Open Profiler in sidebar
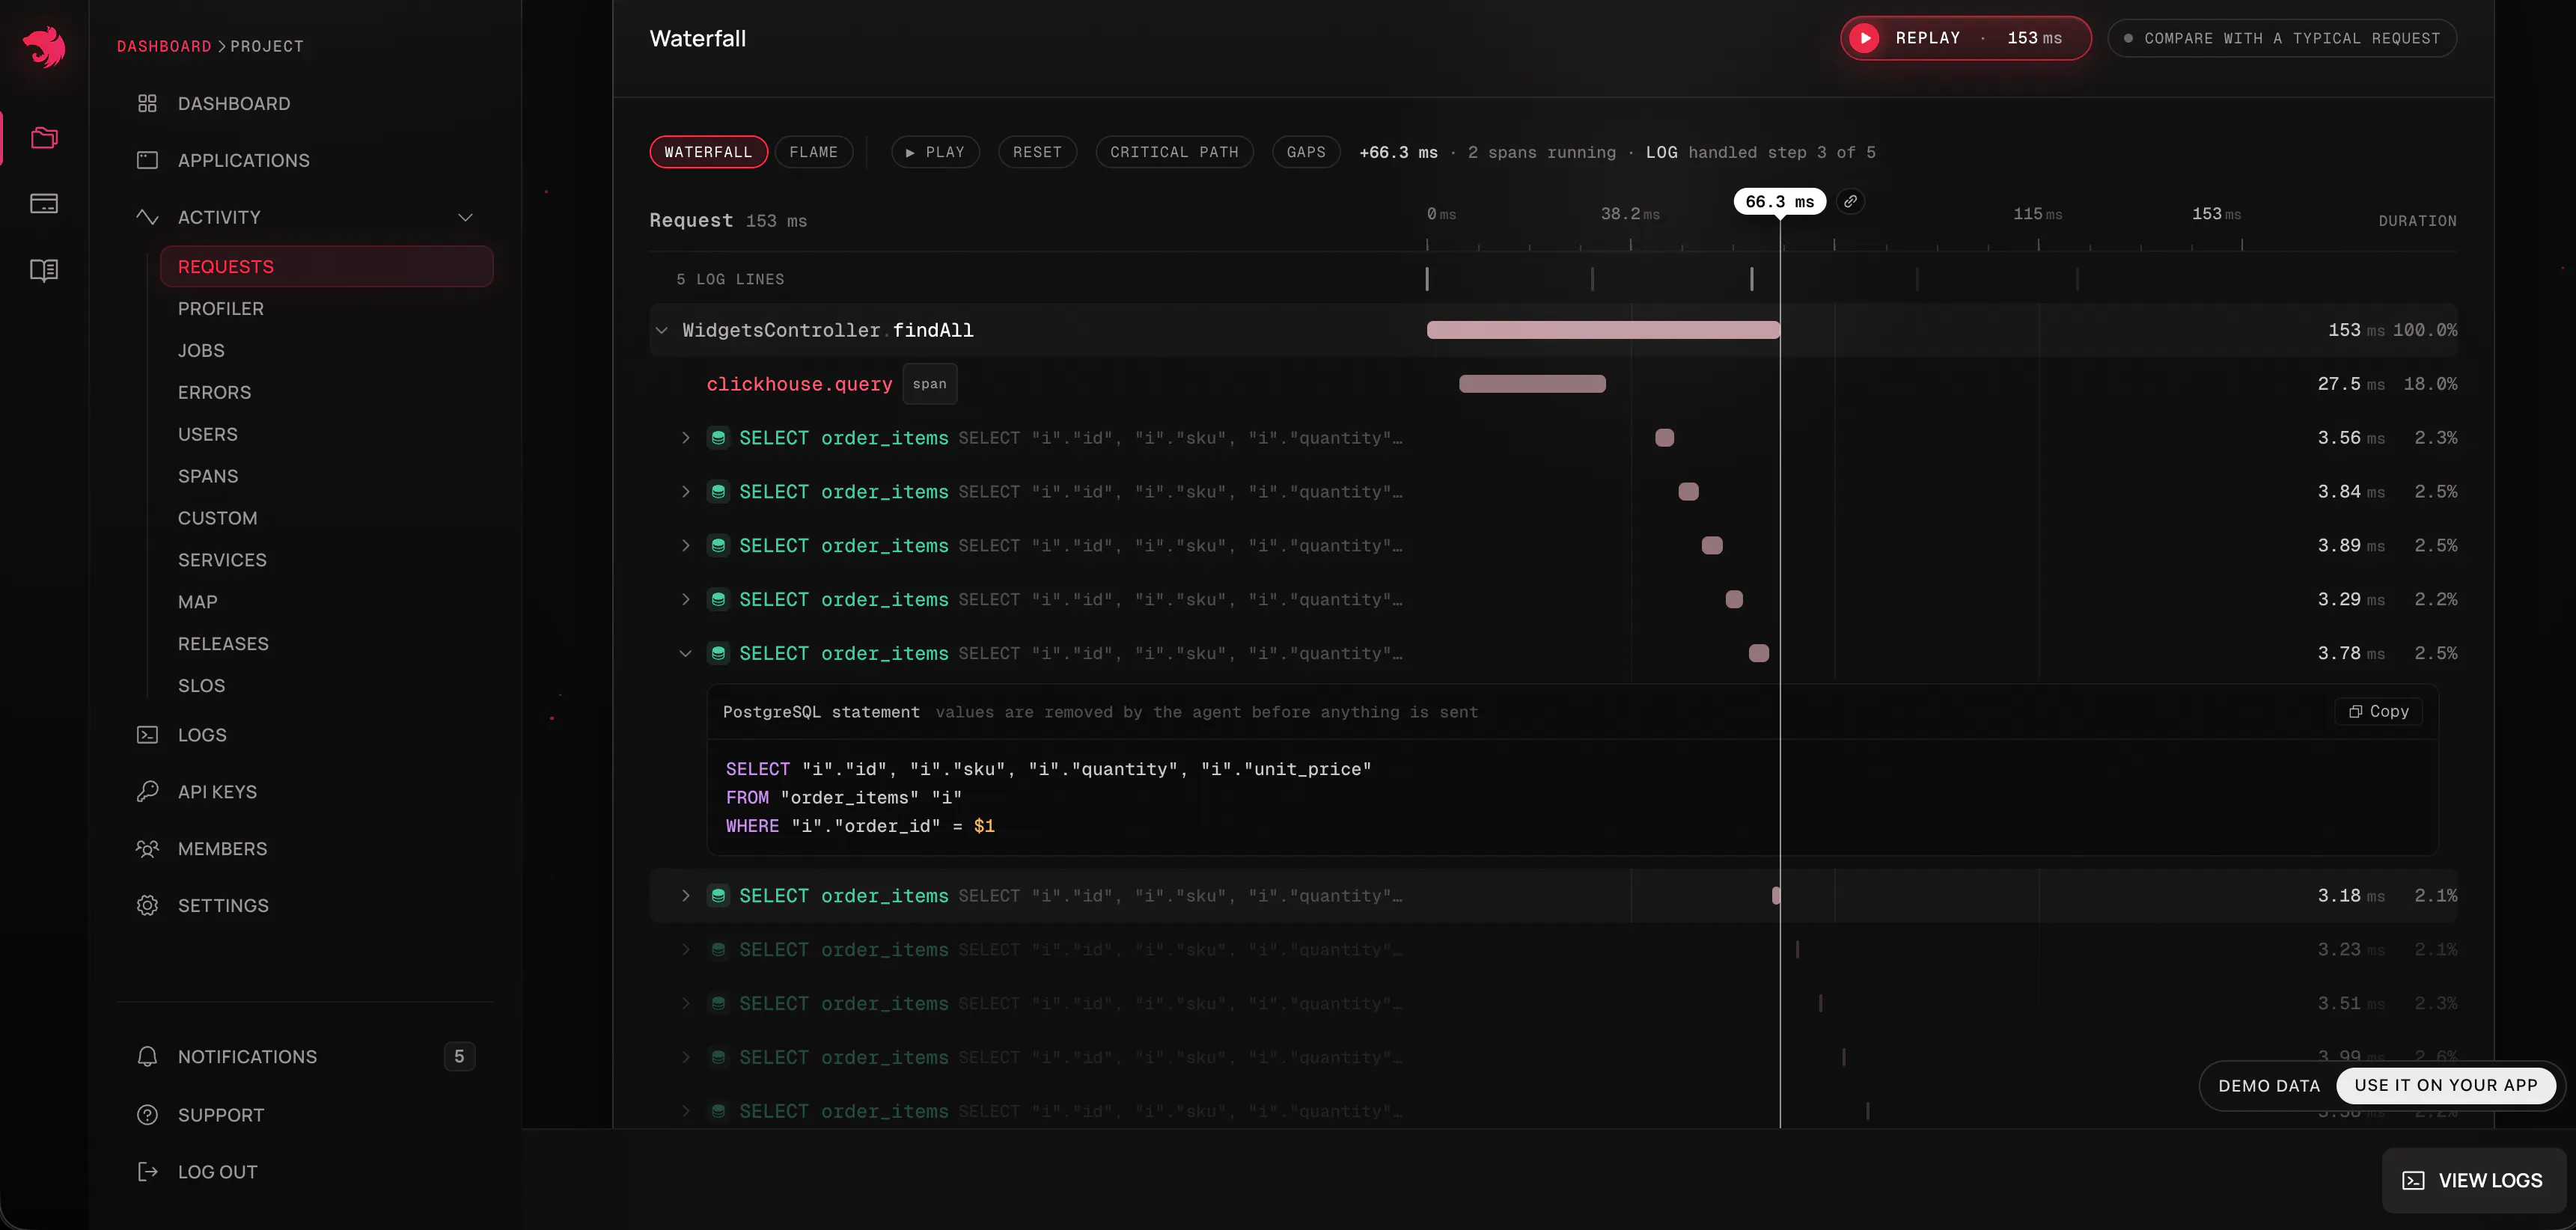This screenshot has width=2576, height=1230. click(221, 309)
